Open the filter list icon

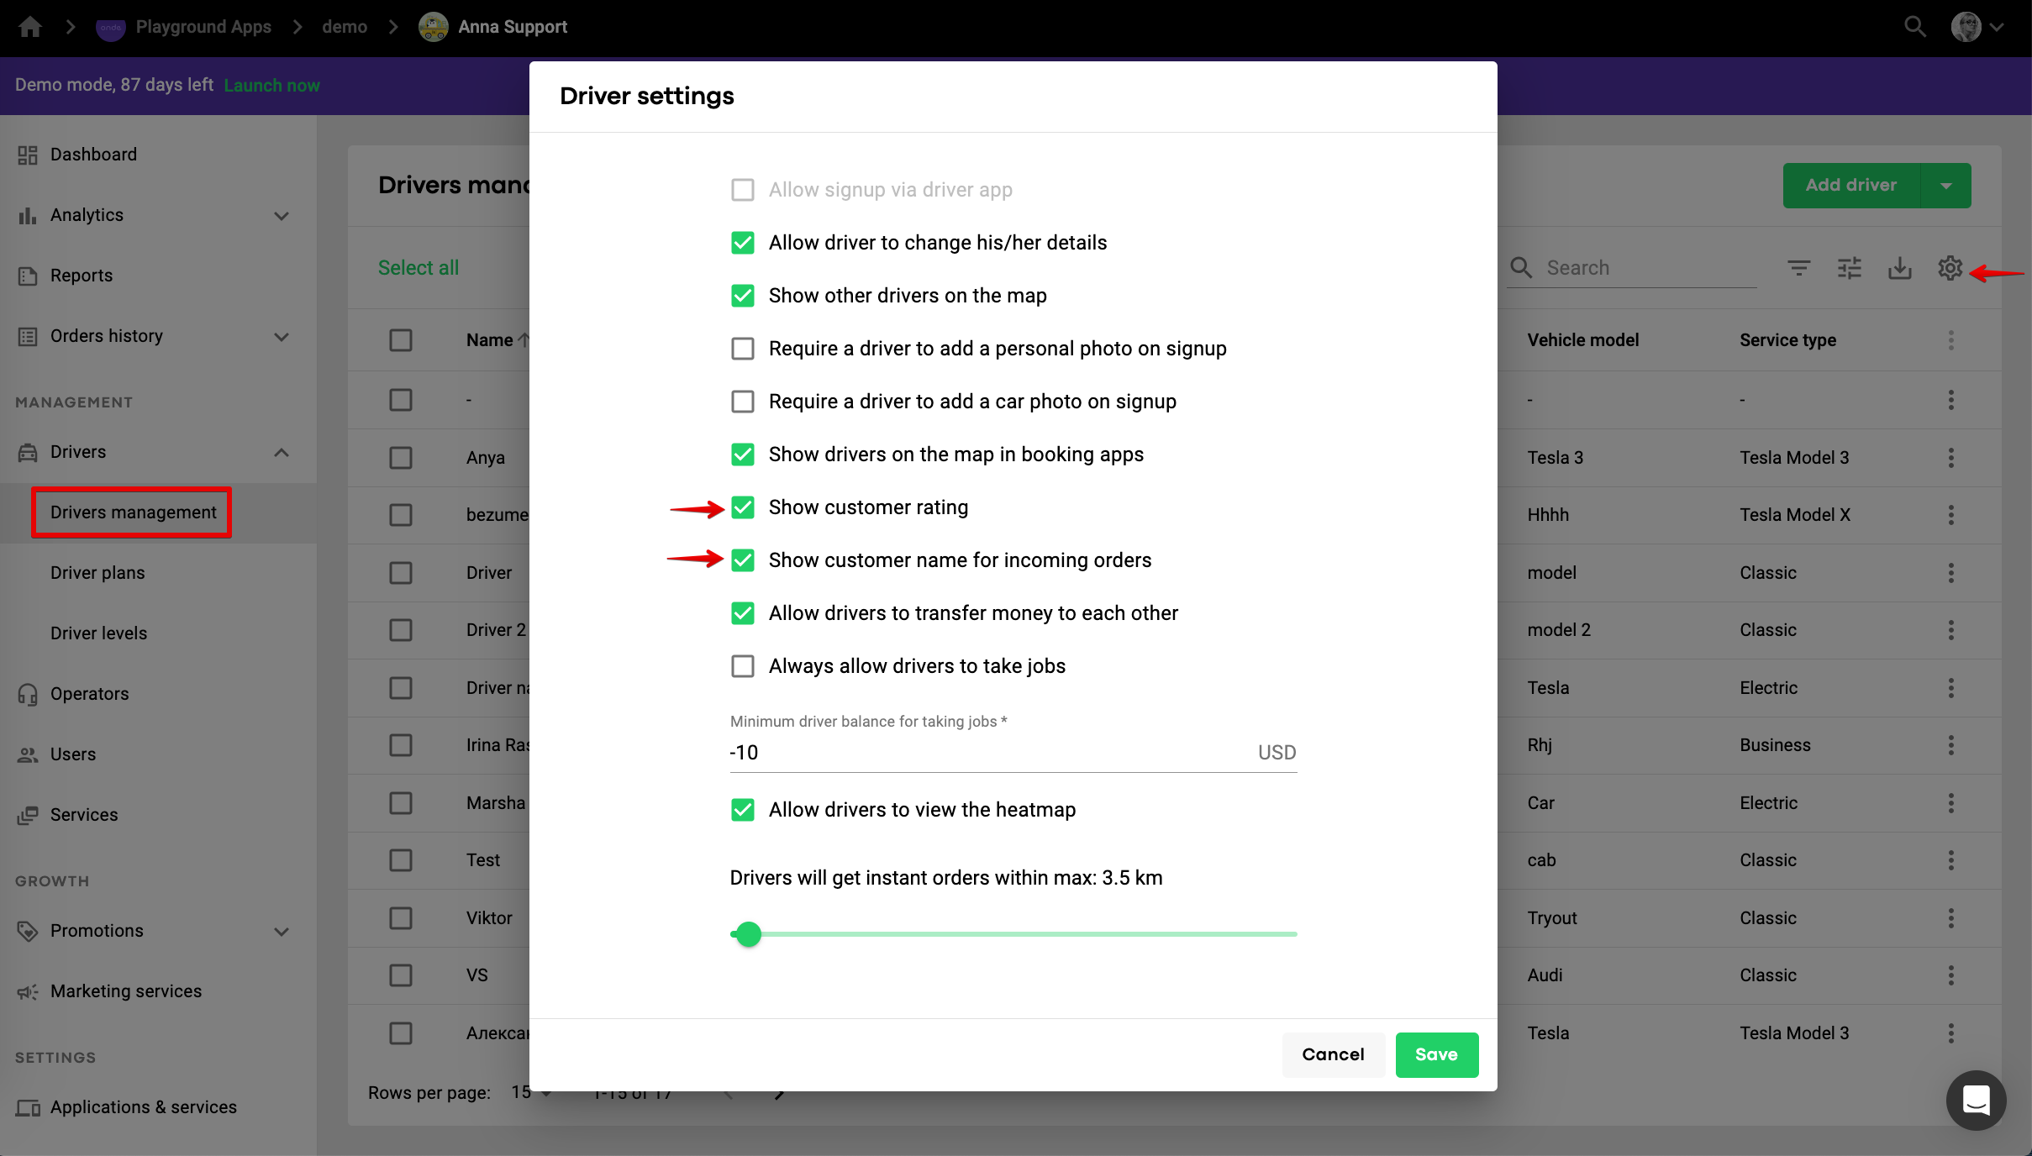coord(1798,268)
